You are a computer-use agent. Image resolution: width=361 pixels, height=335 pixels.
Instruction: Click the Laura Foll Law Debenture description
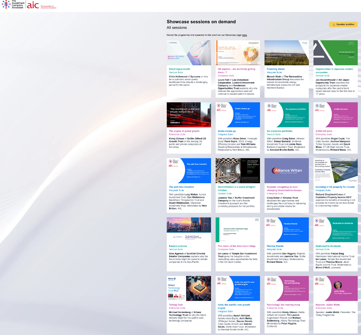point(238,87)
